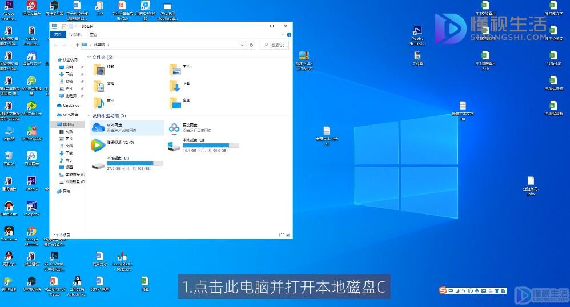This screenshot has width=570, height=307.
Task: Expand the Explorer ribbon with the chevron
Action: [283, 35]
